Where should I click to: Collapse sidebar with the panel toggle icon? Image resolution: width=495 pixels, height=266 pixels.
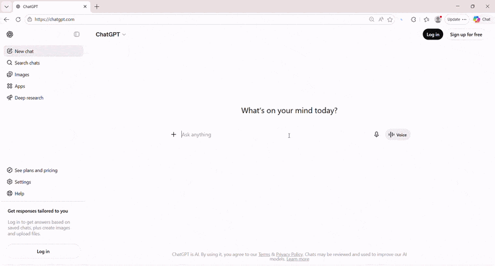(x=77, y=34)
